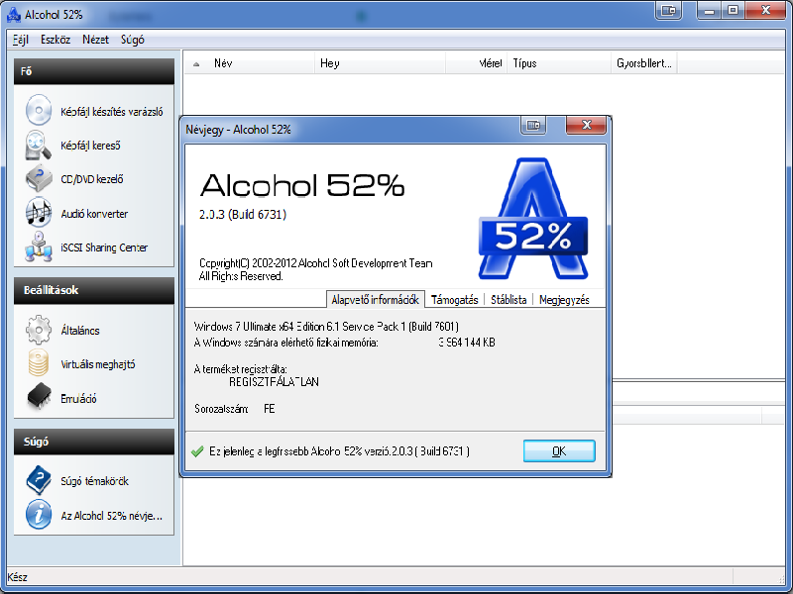
Task: Open Képfájl készítés varázsló link
Action: [112, 112]
